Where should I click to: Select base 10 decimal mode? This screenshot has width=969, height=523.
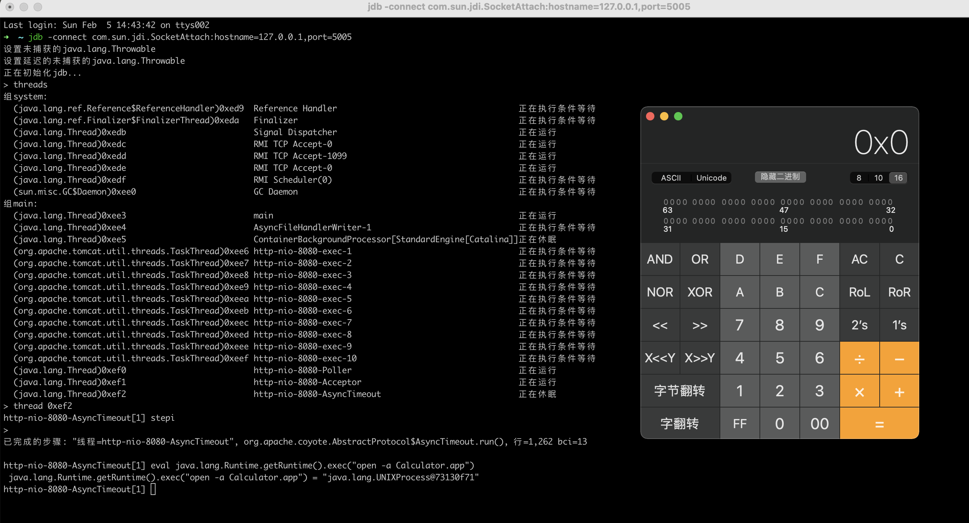878,178
